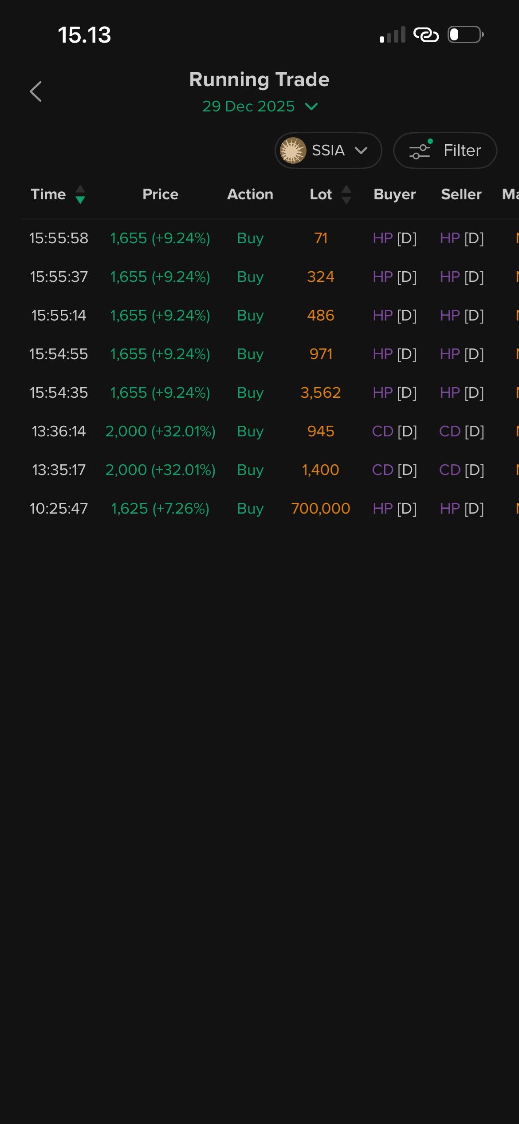Image resolution: width=519 pixels, height=1124 pixels.
Task: Tap the Time sort arrows icon
Action: pyautogui.click(x=80, y=194)
